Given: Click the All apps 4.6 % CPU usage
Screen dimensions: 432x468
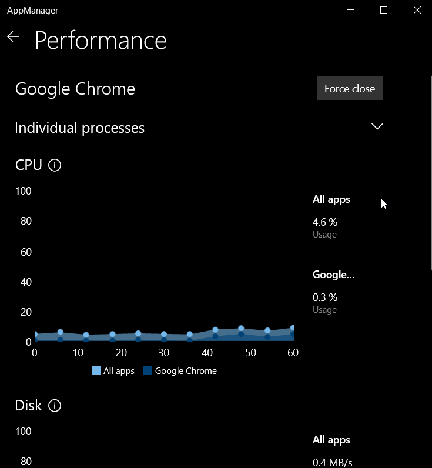Looking at the screenshot, I should click(325, 222).
